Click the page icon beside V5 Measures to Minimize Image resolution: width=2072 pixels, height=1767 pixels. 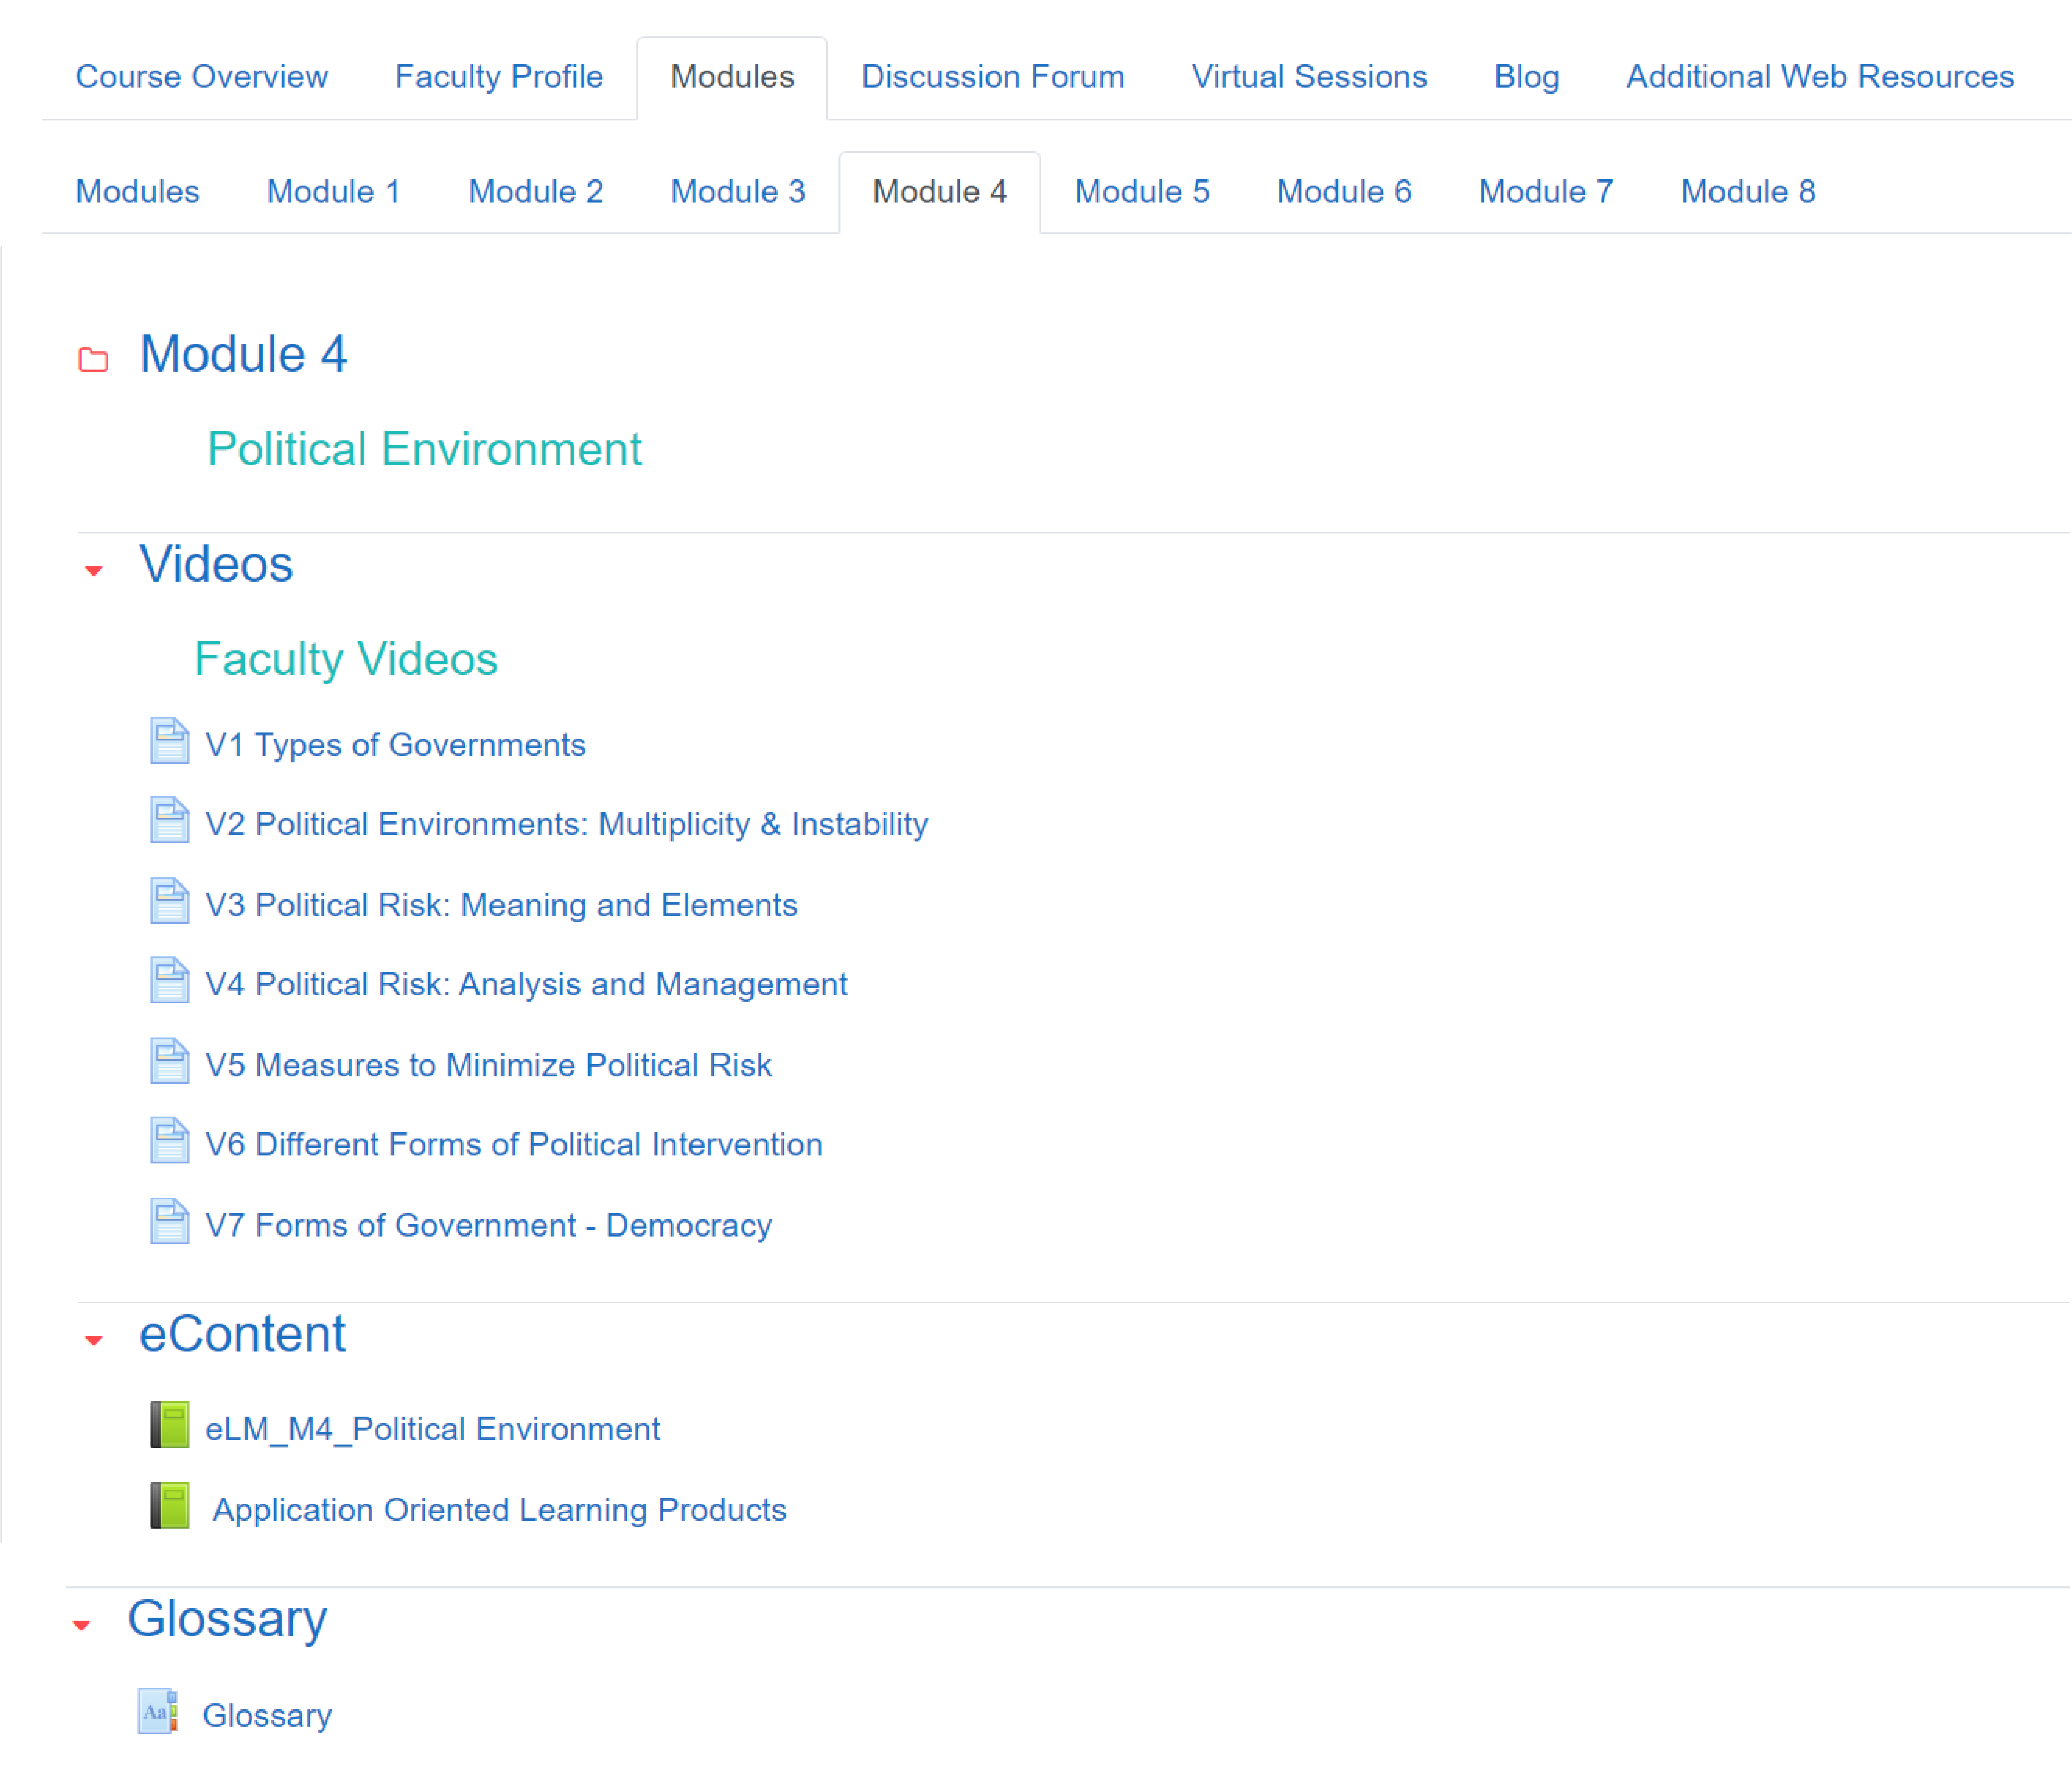169,1061
